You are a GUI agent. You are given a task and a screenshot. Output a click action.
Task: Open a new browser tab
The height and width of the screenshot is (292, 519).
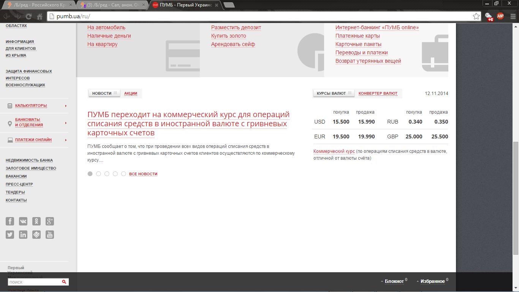229,5
